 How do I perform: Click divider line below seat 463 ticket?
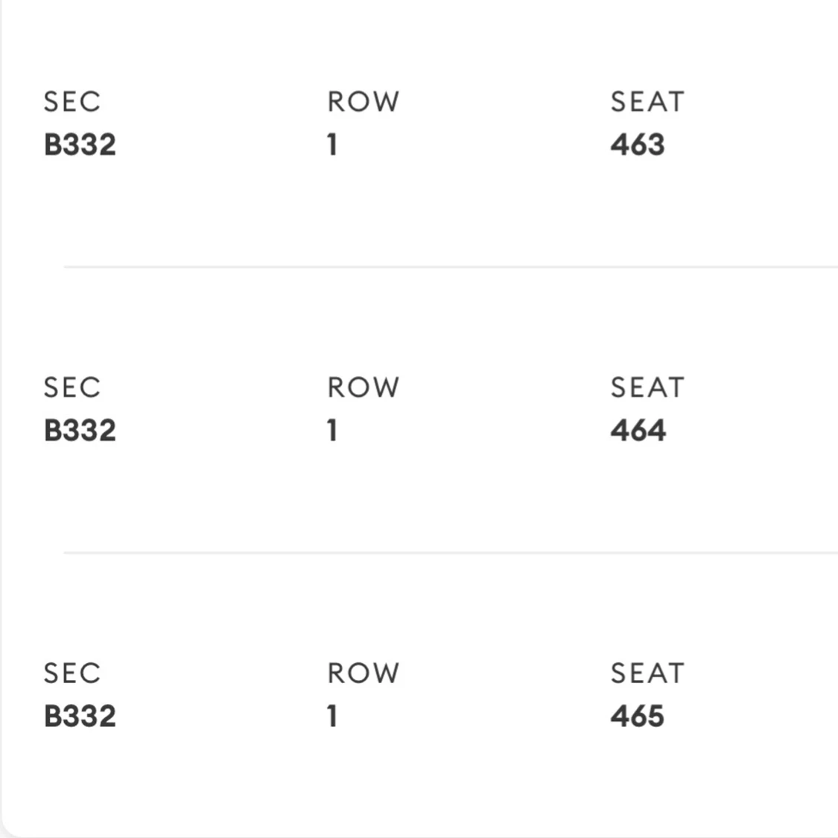coord(451,267)
